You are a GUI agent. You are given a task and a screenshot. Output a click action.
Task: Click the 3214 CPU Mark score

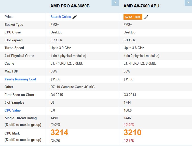tap(59, 132)
